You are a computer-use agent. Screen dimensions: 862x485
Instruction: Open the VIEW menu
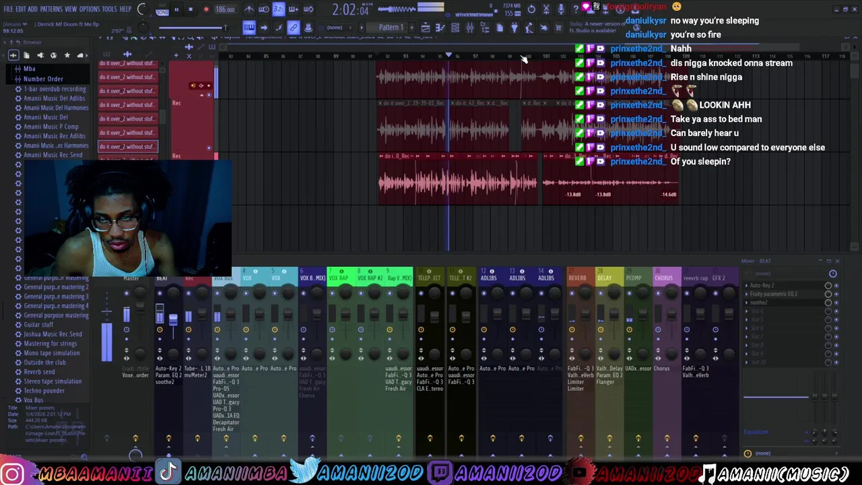(x=71, y=9)
